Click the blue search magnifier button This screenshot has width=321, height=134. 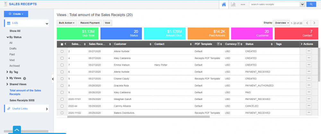[311, 4]
